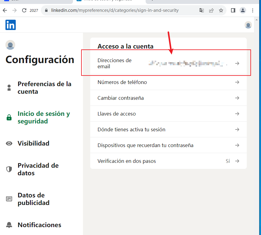Open Privacidad de datos section
Viewport: 261px width, 235px height.
[38, 169]
